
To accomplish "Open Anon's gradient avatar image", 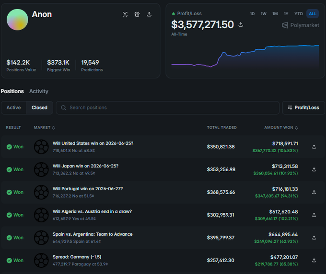I will tap(17, 20).
